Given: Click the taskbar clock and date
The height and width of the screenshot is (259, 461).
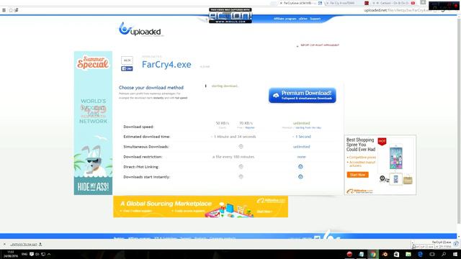Looking at the screenshot, I should (x=11, y=254).
